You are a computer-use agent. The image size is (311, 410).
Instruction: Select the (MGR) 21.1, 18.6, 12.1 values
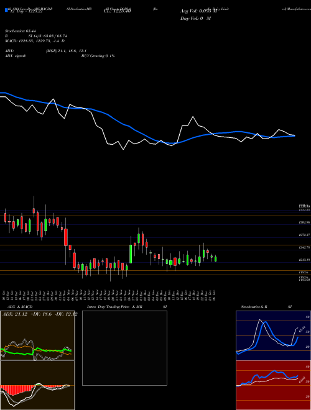pos(66,51)
